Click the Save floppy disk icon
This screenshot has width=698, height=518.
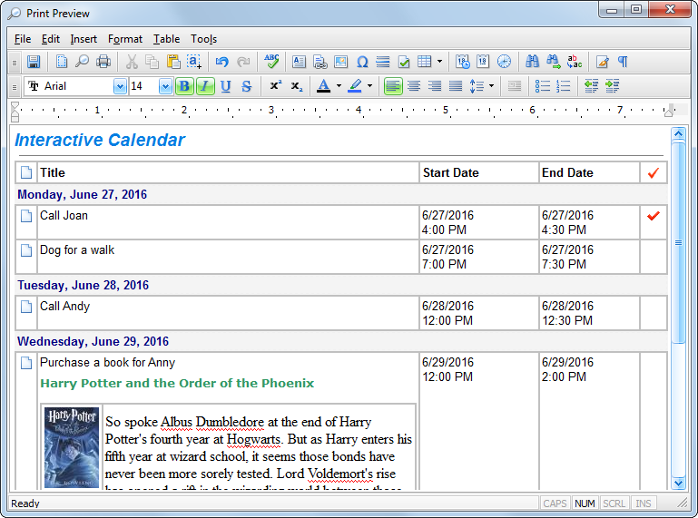34,62
